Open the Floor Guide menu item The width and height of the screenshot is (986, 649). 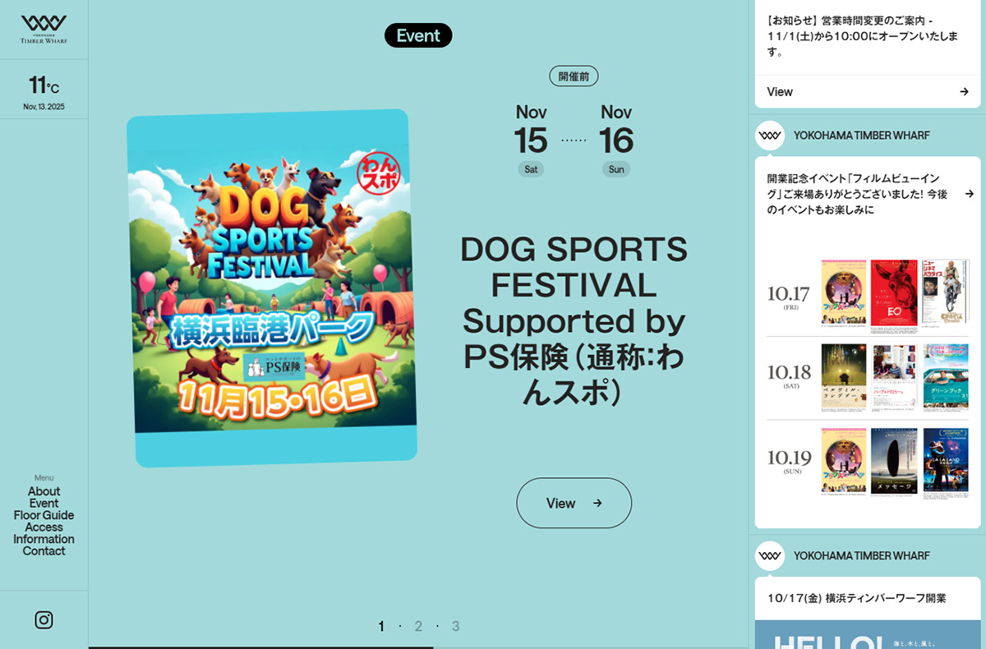coord(44,515)
